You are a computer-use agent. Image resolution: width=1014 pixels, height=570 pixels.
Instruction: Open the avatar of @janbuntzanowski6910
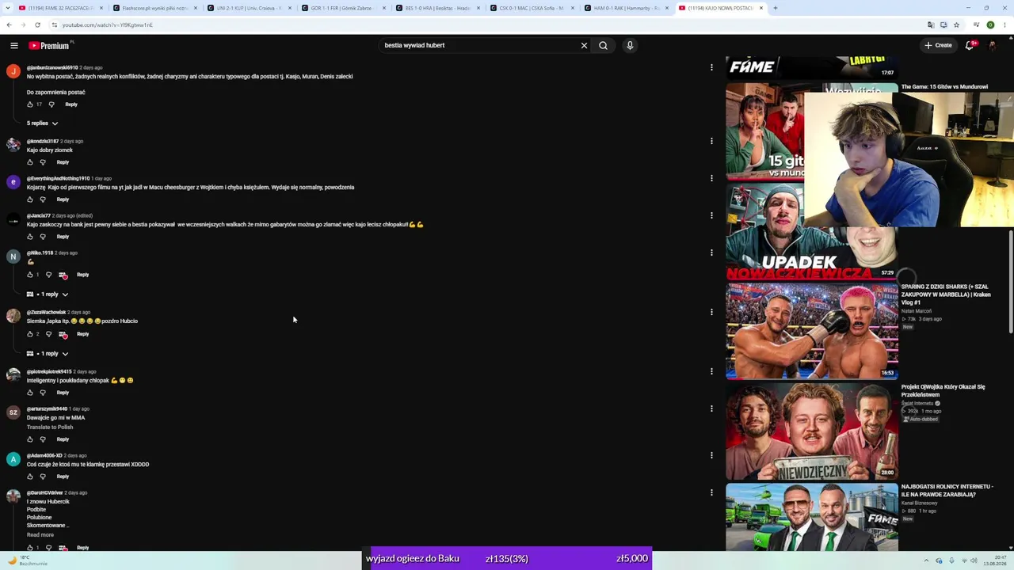[x=13, y=71]
